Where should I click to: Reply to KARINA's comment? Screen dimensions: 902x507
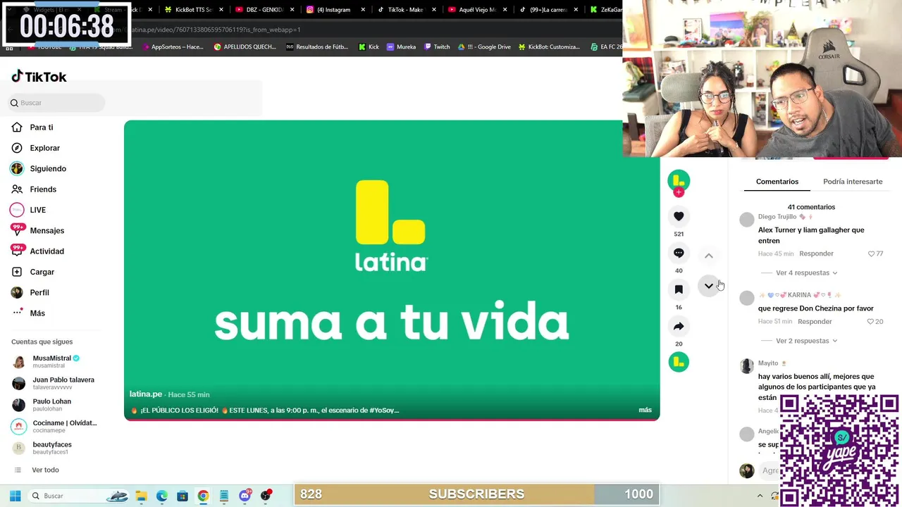(x=815, y=322)
